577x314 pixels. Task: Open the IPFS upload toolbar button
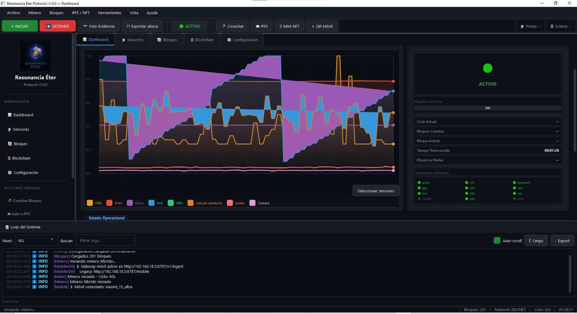pos(261,26)
